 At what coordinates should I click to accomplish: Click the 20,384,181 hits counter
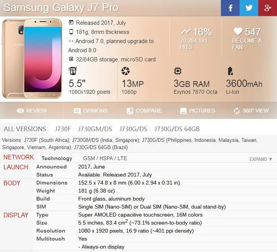[x=193, y=44]
